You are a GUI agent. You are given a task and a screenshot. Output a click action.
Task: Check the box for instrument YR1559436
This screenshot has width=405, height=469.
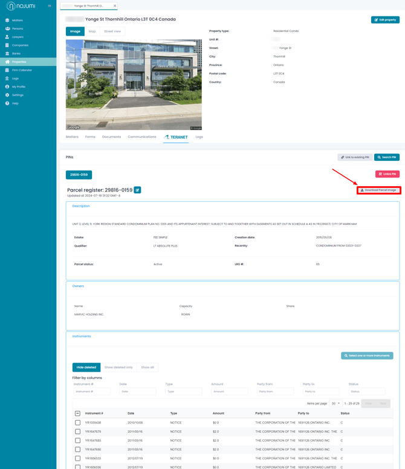(x=77, y=422)
